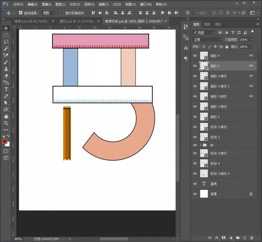The image size is (262, 242).
Task: Add a new adjustment layer
Action: pos(231,238)
